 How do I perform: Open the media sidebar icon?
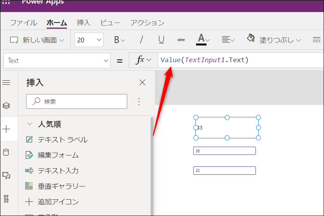pyautogui.click(x=6, y=176)
